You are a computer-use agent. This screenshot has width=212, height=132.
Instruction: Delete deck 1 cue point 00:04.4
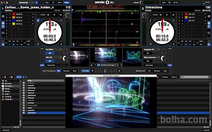[x=33, y=17]
